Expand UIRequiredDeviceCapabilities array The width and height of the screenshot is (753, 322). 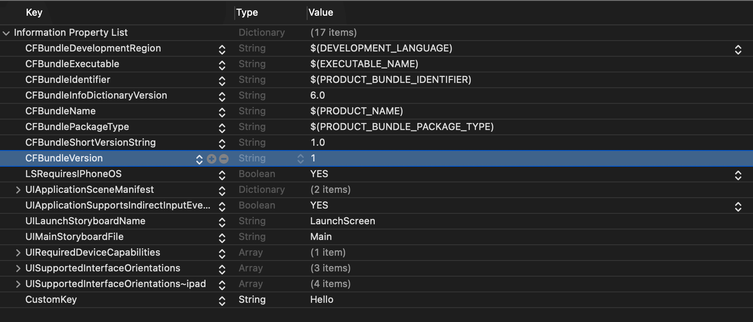coord(18,253)
